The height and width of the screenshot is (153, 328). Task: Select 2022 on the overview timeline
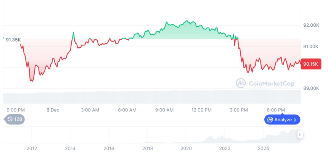click(225, 148)
